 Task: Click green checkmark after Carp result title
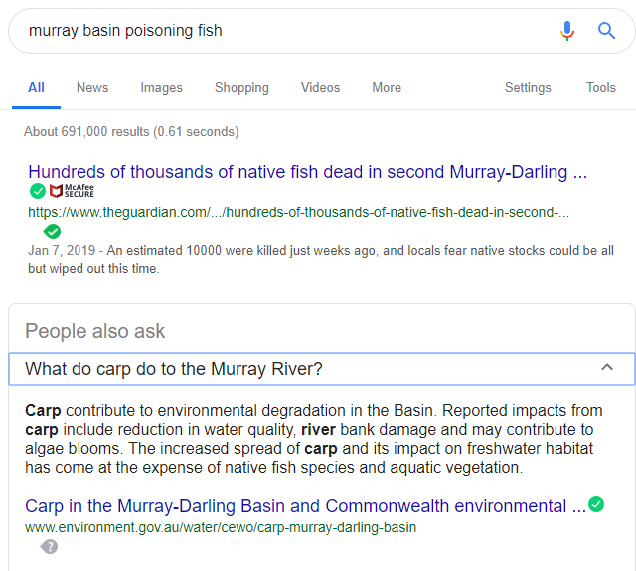(596, 504)
